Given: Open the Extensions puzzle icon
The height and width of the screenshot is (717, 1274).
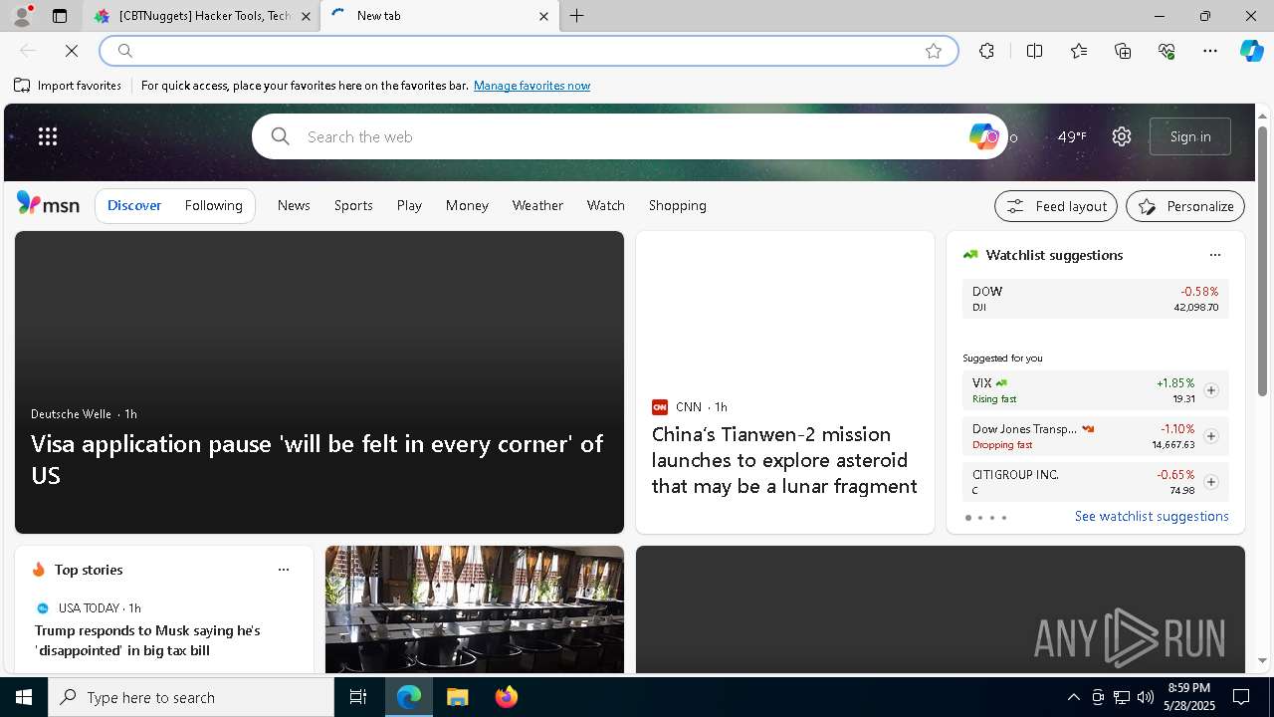Looking at the screenshot, I should [986, 51].
